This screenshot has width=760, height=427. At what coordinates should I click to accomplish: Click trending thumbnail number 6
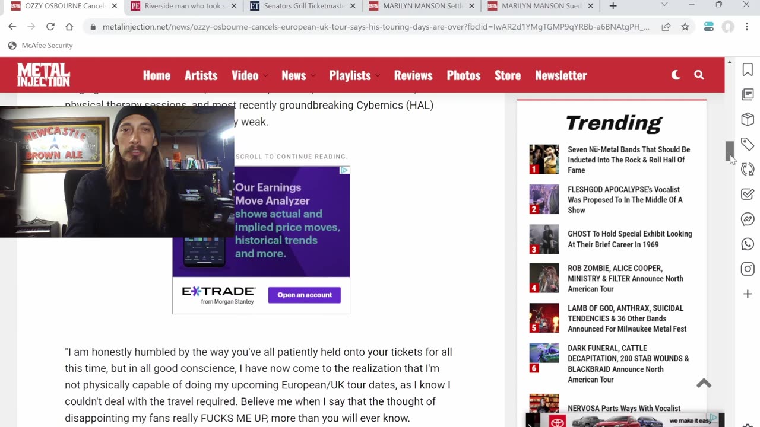coord(544,358)
